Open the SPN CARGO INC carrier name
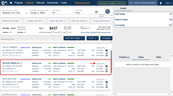The width and height of the screenshot is (173, 96). click(10, 79)
